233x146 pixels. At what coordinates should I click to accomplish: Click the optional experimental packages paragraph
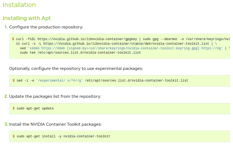(x=76, y=69)
